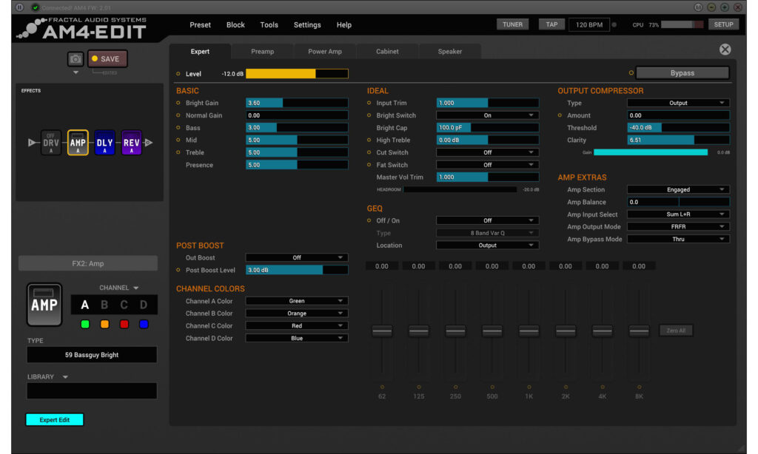Click the pause icon in title bar
758x454 pixels.
pos(19,7)
